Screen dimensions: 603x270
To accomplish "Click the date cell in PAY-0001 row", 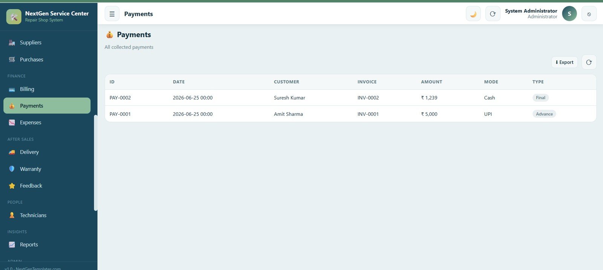I will tap(193, 114).
